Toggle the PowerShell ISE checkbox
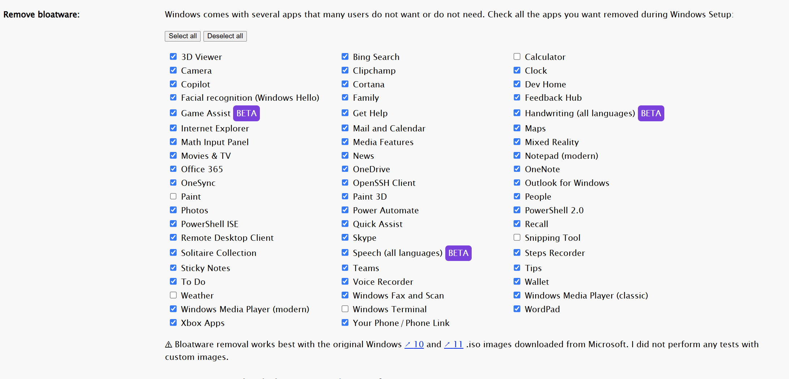 tap(173, 224)
